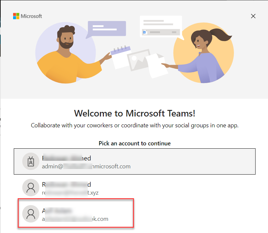Image resolution: width=268 pixels, height=233 pixels.
Task: Click the 'Pick an account to continue' label
Action: point(135,143)
